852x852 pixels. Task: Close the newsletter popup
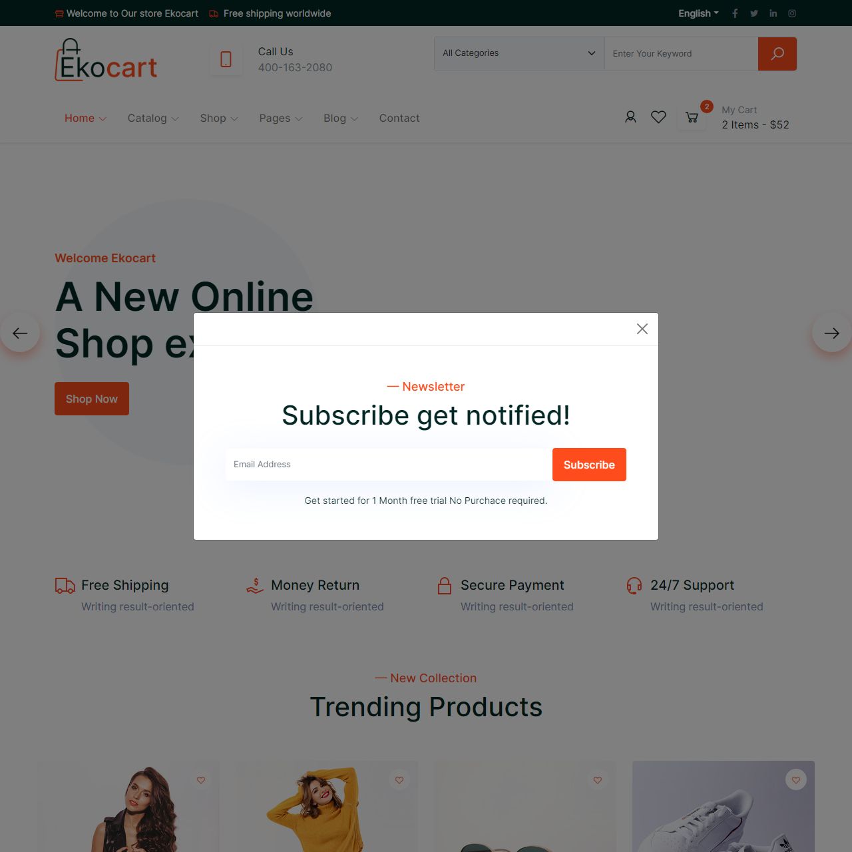pos(642,329)
